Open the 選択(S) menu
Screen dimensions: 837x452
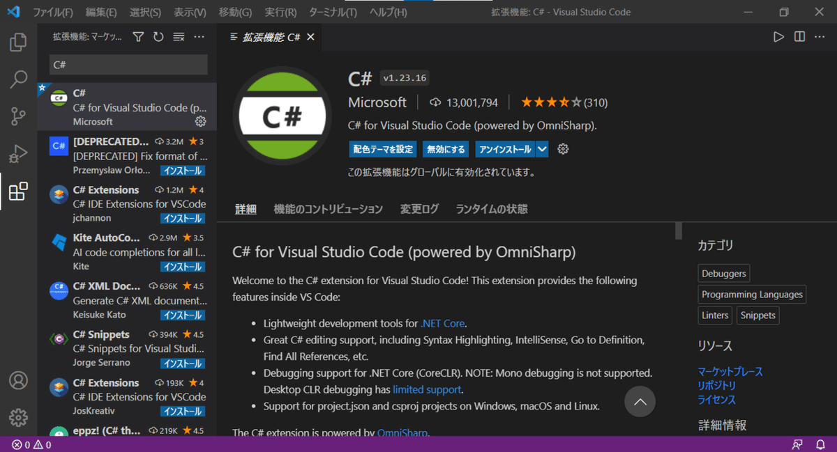tap(145, 12)
